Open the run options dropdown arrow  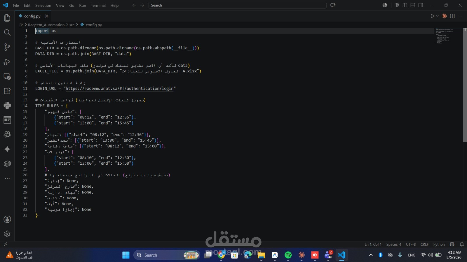pos(437,16)
